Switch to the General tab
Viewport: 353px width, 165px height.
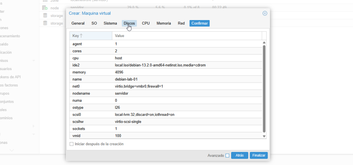[x=78, y=23]
